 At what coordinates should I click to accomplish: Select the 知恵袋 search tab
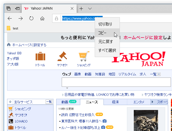pyautogui.click(x=100, y=74)
